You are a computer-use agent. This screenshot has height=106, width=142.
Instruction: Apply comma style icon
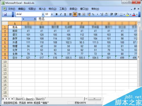[97, 14]
